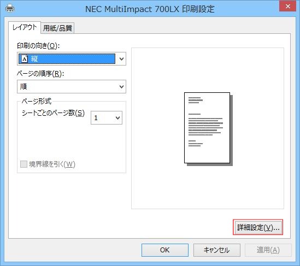This screenshot has height=266, width=300.
Task: Toggle the 境界線を引く checkbox
Action: pos(23,164)
